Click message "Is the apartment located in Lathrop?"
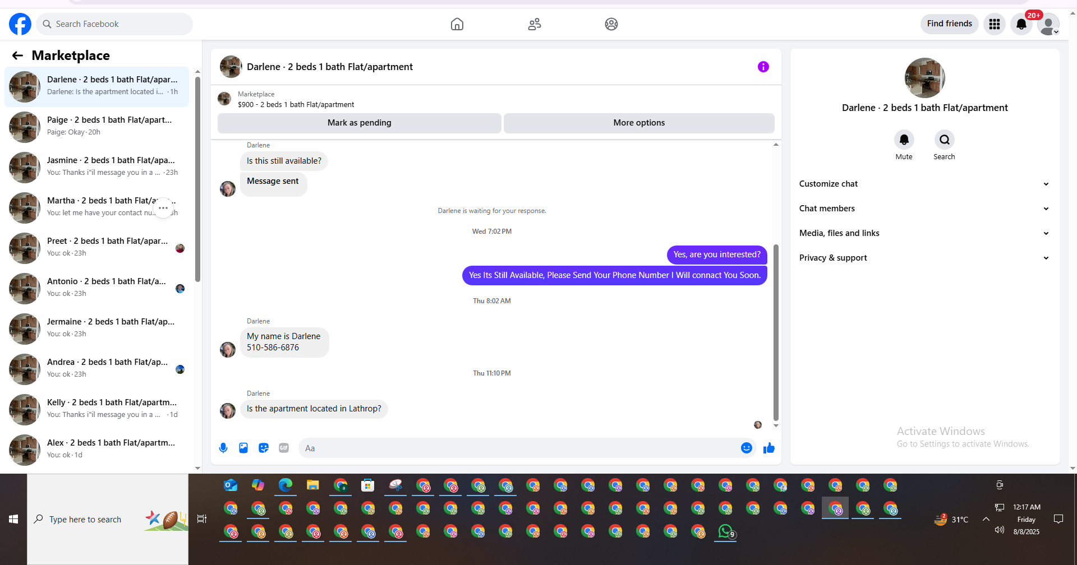The width and height of the screenshot is (1077, 565). click(x=314, y=409)
